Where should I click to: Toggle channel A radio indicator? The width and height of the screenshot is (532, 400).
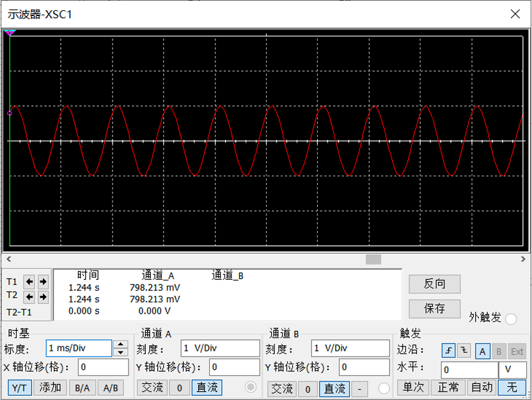(251, 387)
